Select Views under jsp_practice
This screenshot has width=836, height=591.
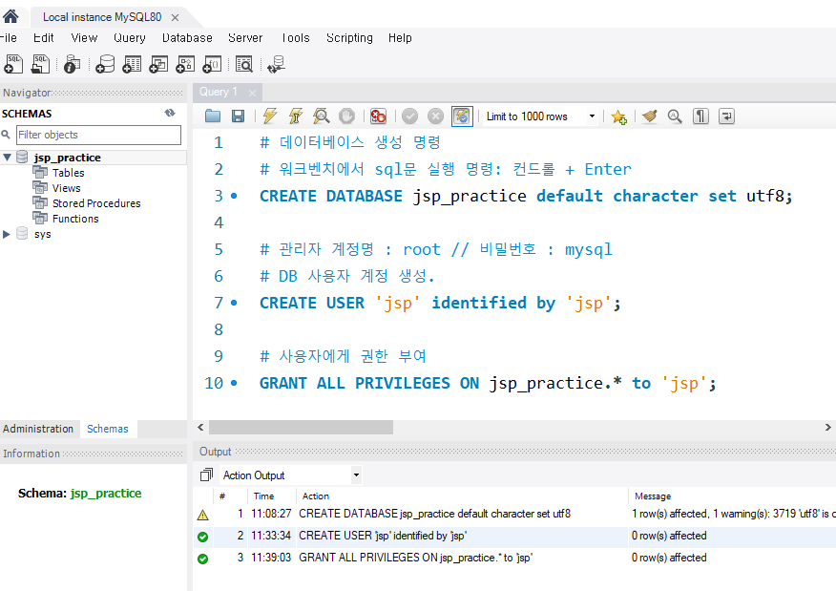coord(66,188)
